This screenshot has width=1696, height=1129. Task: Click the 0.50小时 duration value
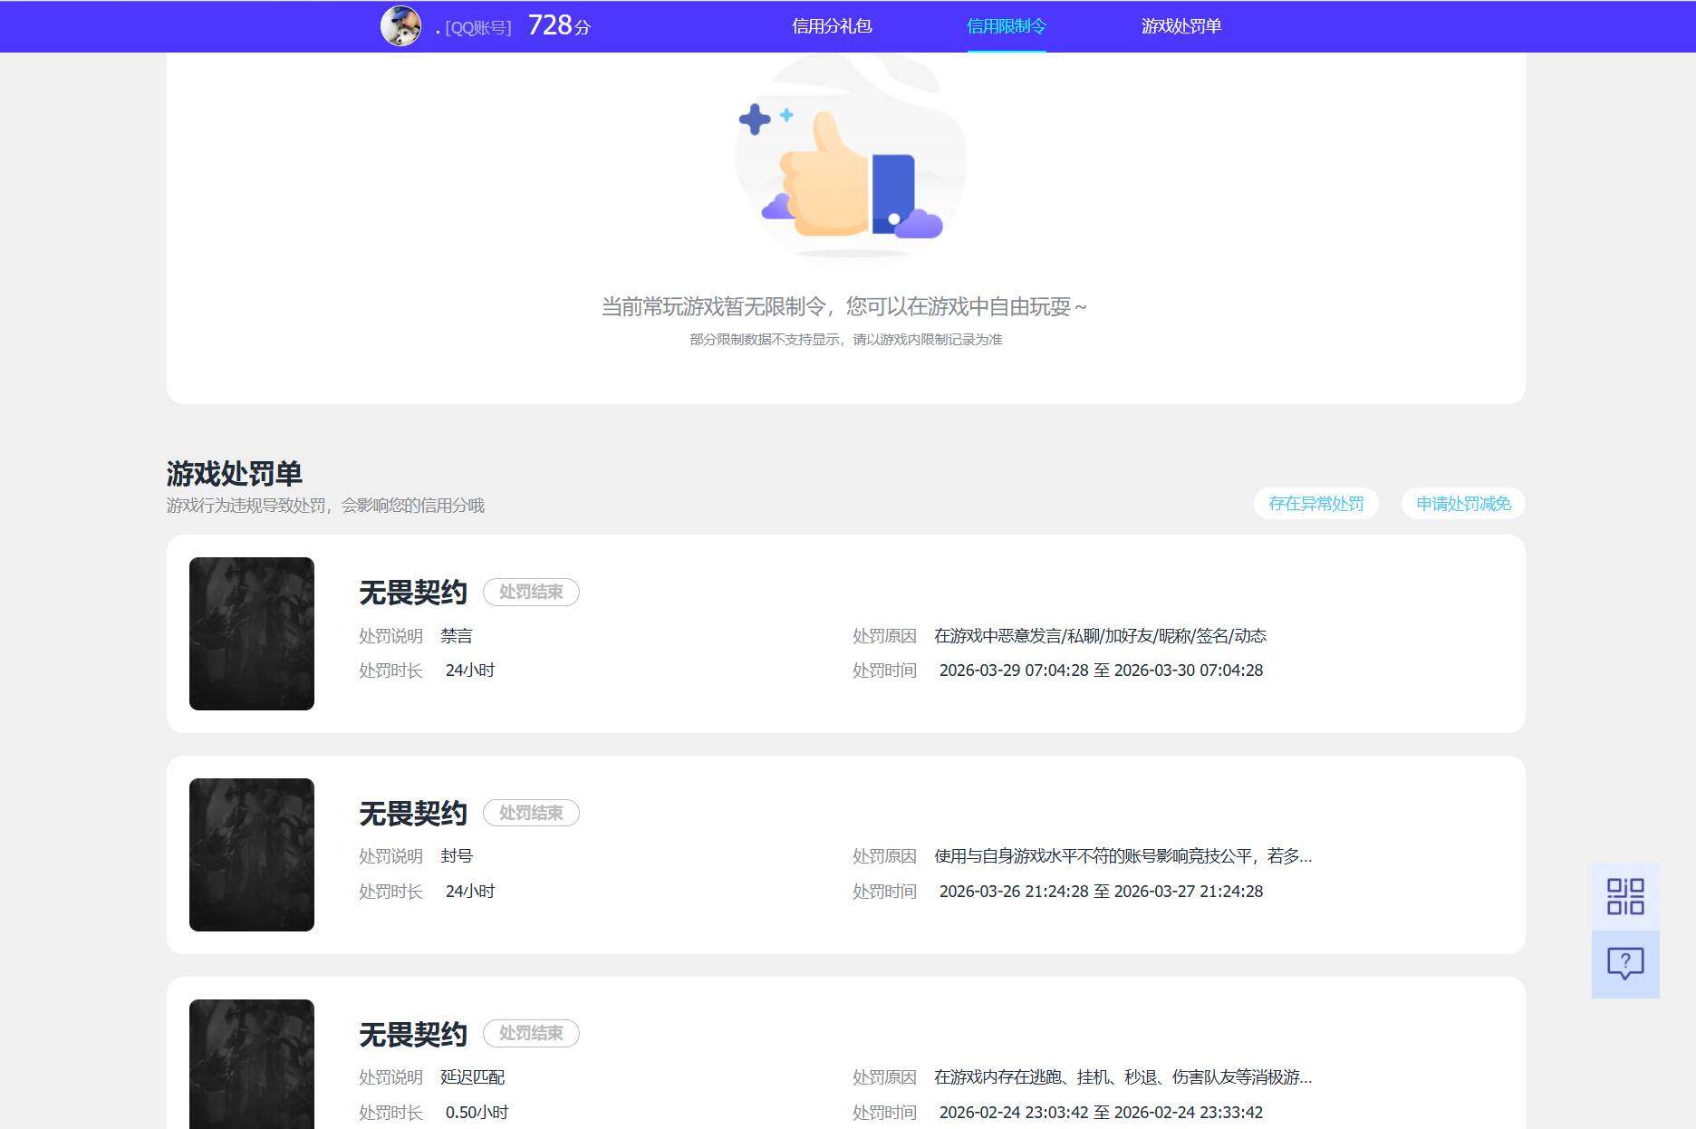(477, 1113)
